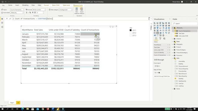This screenshot has width=198, height=111.
Task: Expand the Stores table in Fields
Action: click(173, 89)
